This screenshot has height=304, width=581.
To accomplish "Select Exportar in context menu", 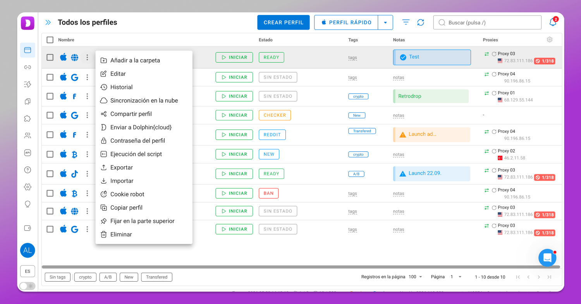I will point(144,168).
